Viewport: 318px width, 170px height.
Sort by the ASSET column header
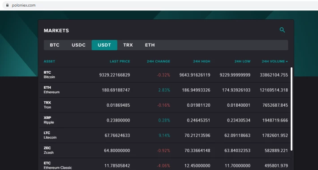click(x=49, y=61)
